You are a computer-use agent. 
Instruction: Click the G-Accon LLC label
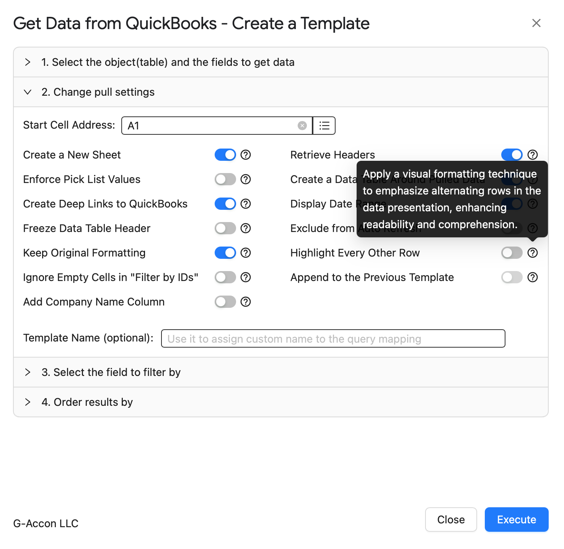(46, 523)
